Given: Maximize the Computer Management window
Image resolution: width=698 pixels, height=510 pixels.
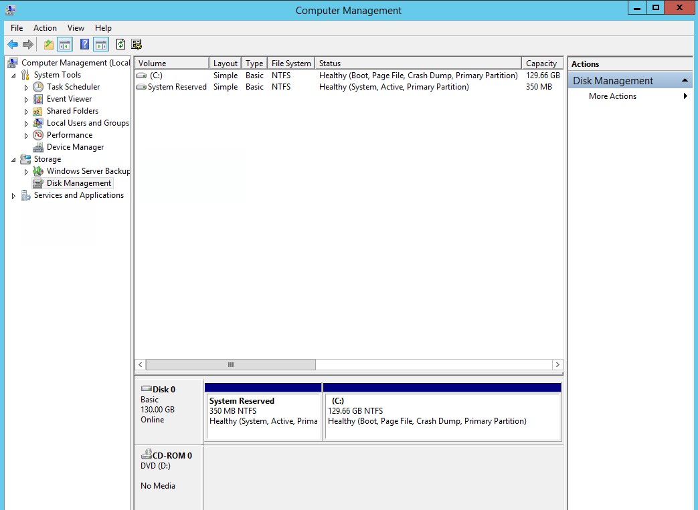Looking at the screenshot, I should coord(656,7).
